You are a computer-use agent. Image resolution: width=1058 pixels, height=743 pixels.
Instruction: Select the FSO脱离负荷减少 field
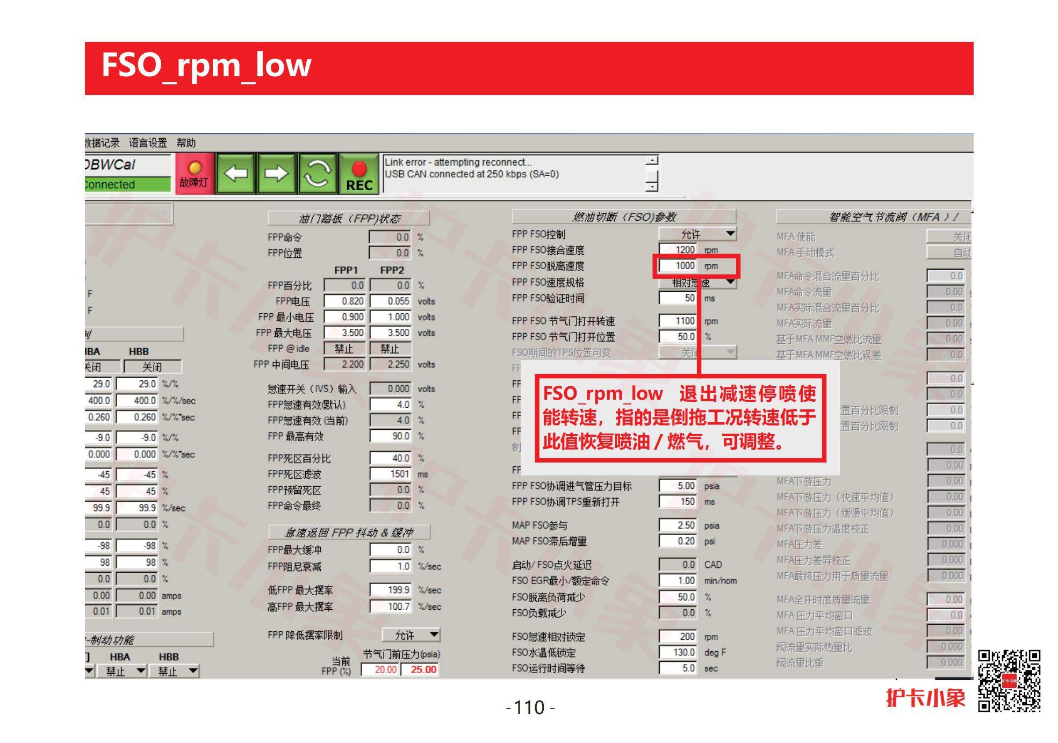[678, 597]
